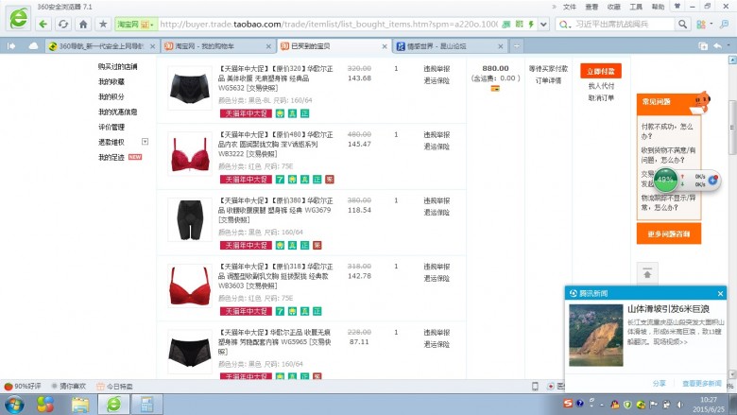The width and height of the screenshot is (737, 415).
Task: Click the 山体滑坡引发6米巨浪 headline
Action: pyautogui.click(x=668, y=309)
